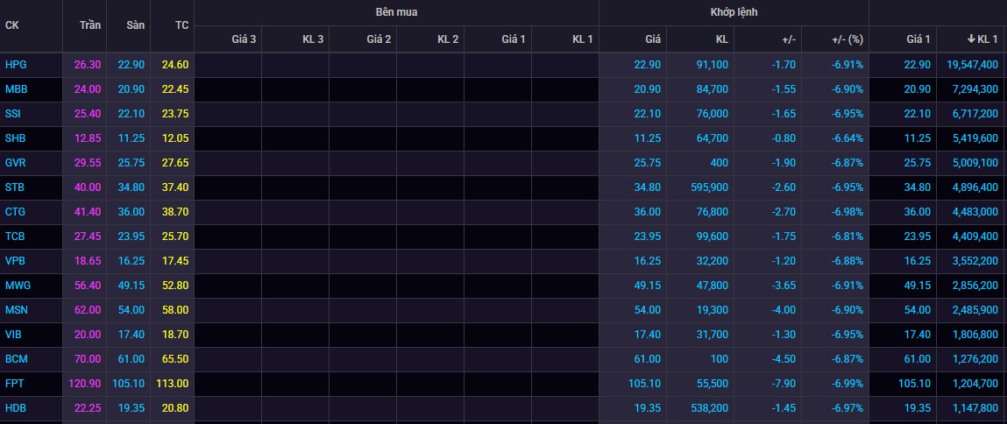This screenshot has height=424, width=1007.
Task: Click the CK column header
Action: pyautogui.click(x=12, y=25)
